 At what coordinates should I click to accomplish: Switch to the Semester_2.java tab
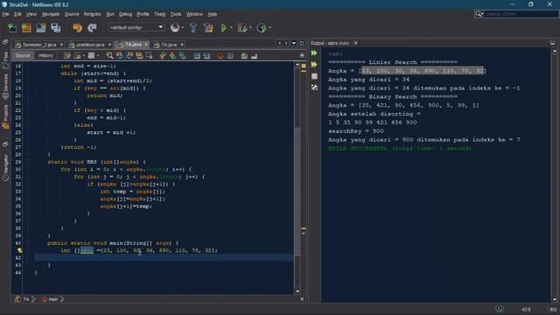point(38,45)
